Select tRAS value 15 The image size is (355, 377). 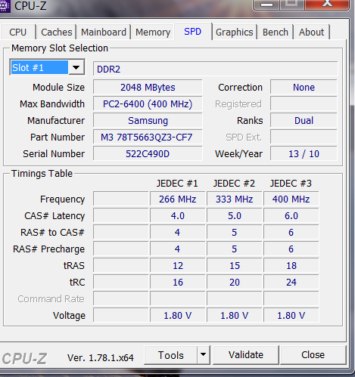(235, 266)
